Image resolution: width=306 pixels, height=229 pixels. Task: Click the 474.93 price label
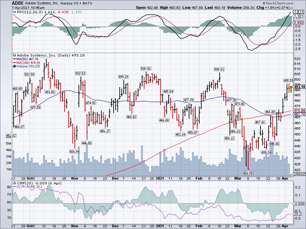(x=91, y=103)
